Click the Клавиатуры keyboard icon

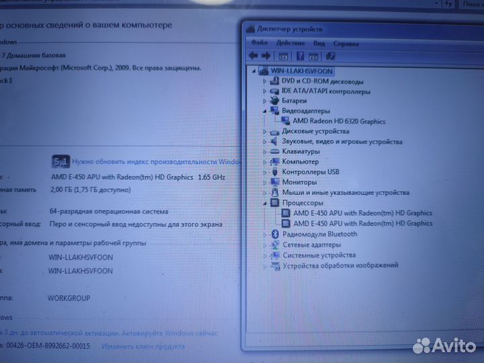click(274, 151)
